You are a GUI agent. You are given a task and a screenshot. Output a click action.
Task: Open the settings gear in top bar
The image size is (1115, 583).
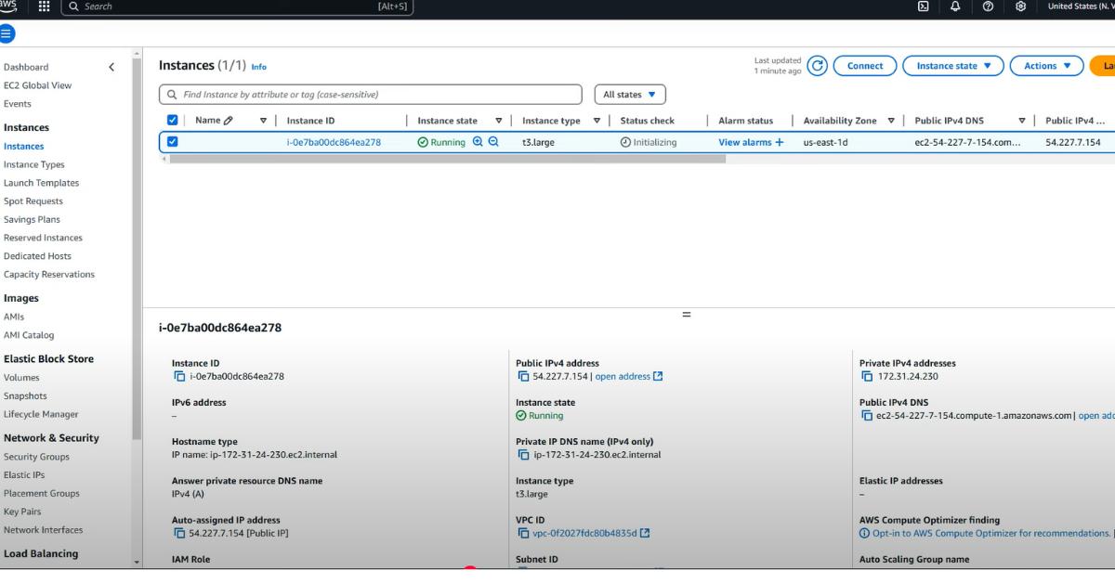pos(1020,6)
